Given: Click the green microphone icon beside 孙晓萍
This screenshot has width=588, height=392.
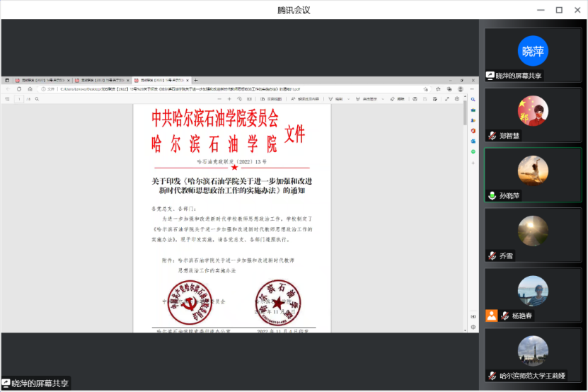Looking at the screenshot, I should 492,195.
